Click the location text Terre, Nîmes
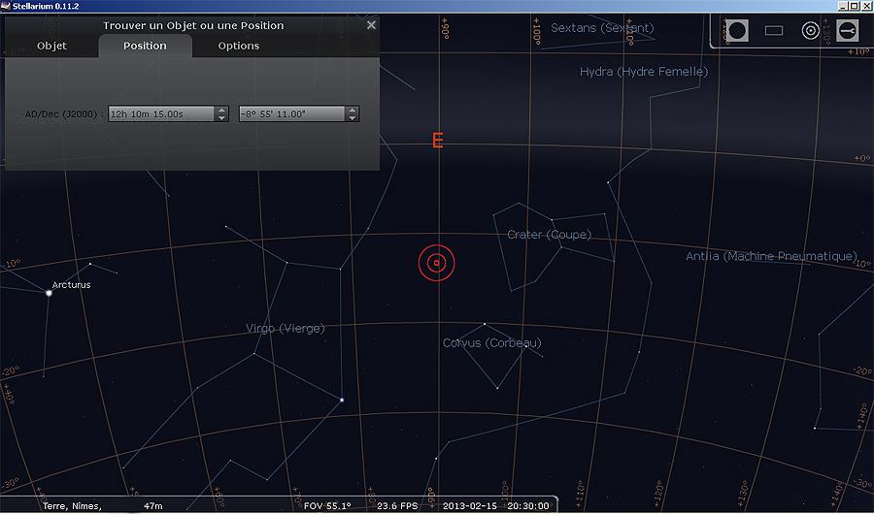 pyautogui.click(x=73, y=505)
